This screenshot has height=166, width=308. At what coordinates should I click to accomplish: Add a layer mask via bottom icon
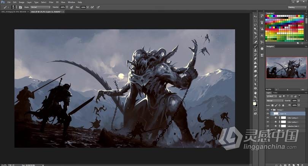(285, 165)
